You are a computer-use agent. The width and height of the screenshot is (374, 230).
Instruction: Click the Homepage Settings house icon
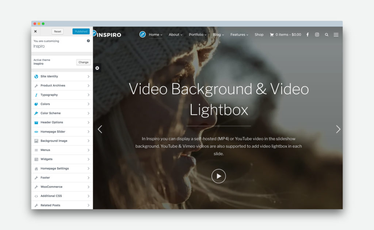tap(36, 168)
